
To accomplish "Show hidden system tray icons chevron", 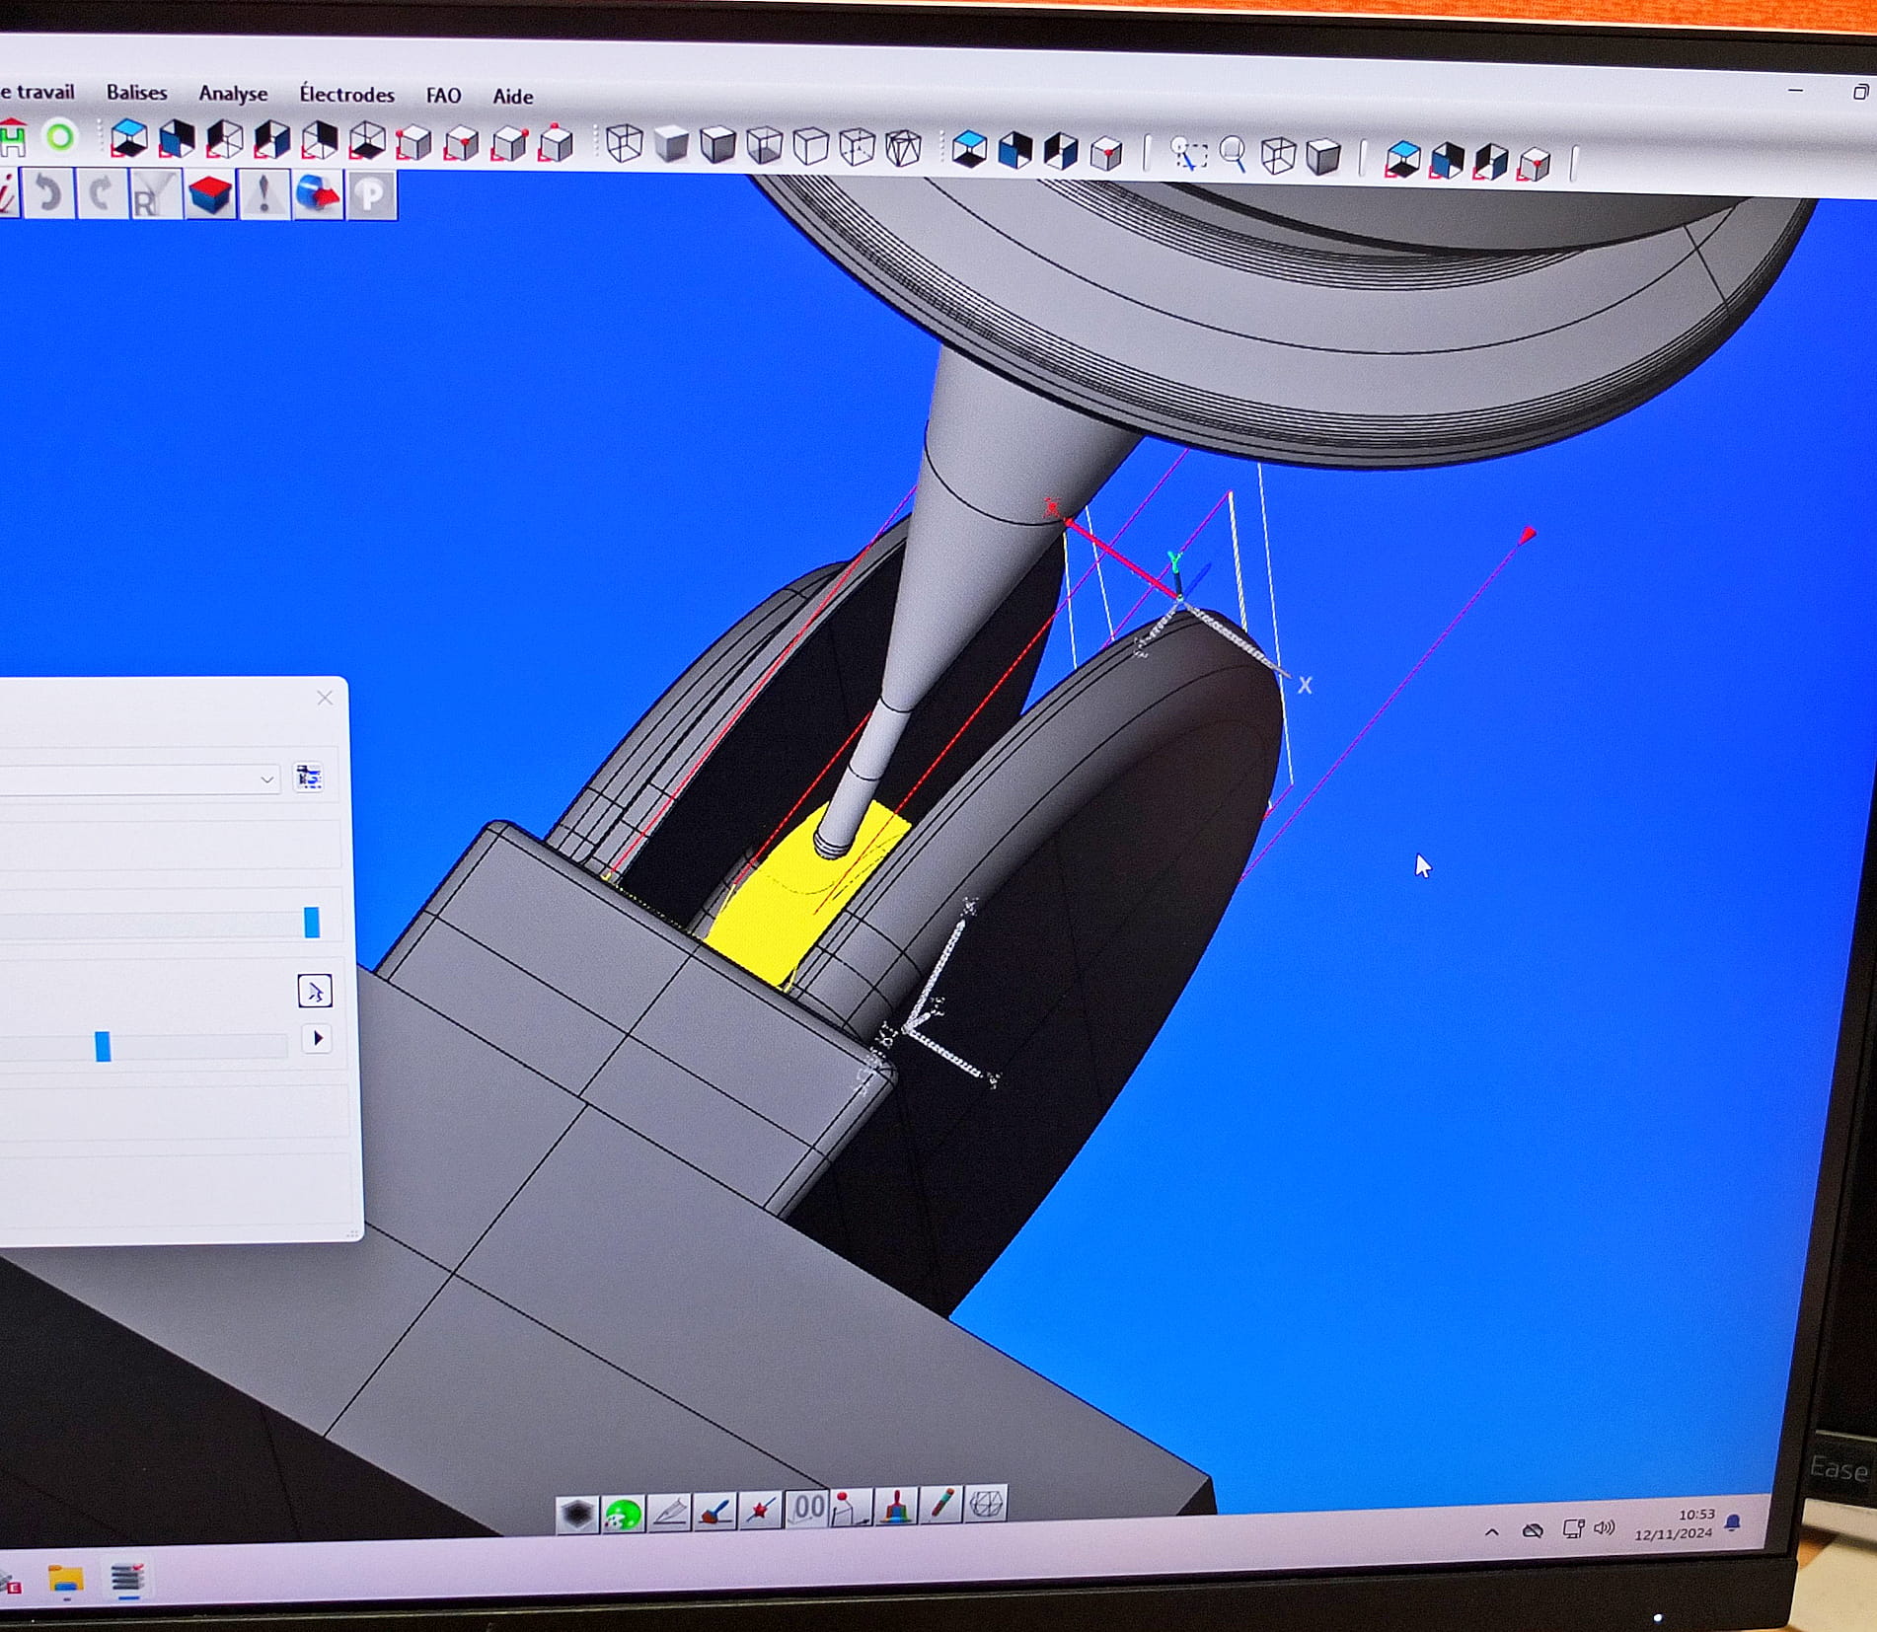I will 1492,1532.
